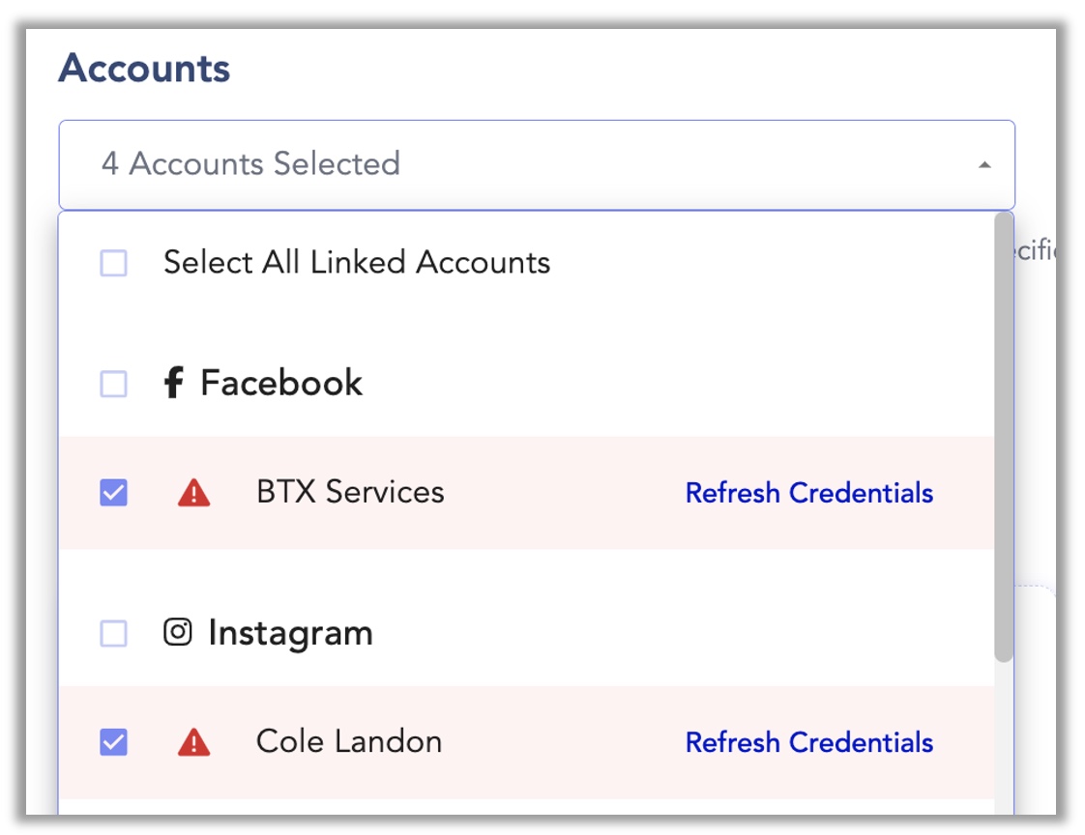Click the dropdown list scrollbar thumb
The height and width of the screenshot is (835, 1085).
click(1004, 437)
